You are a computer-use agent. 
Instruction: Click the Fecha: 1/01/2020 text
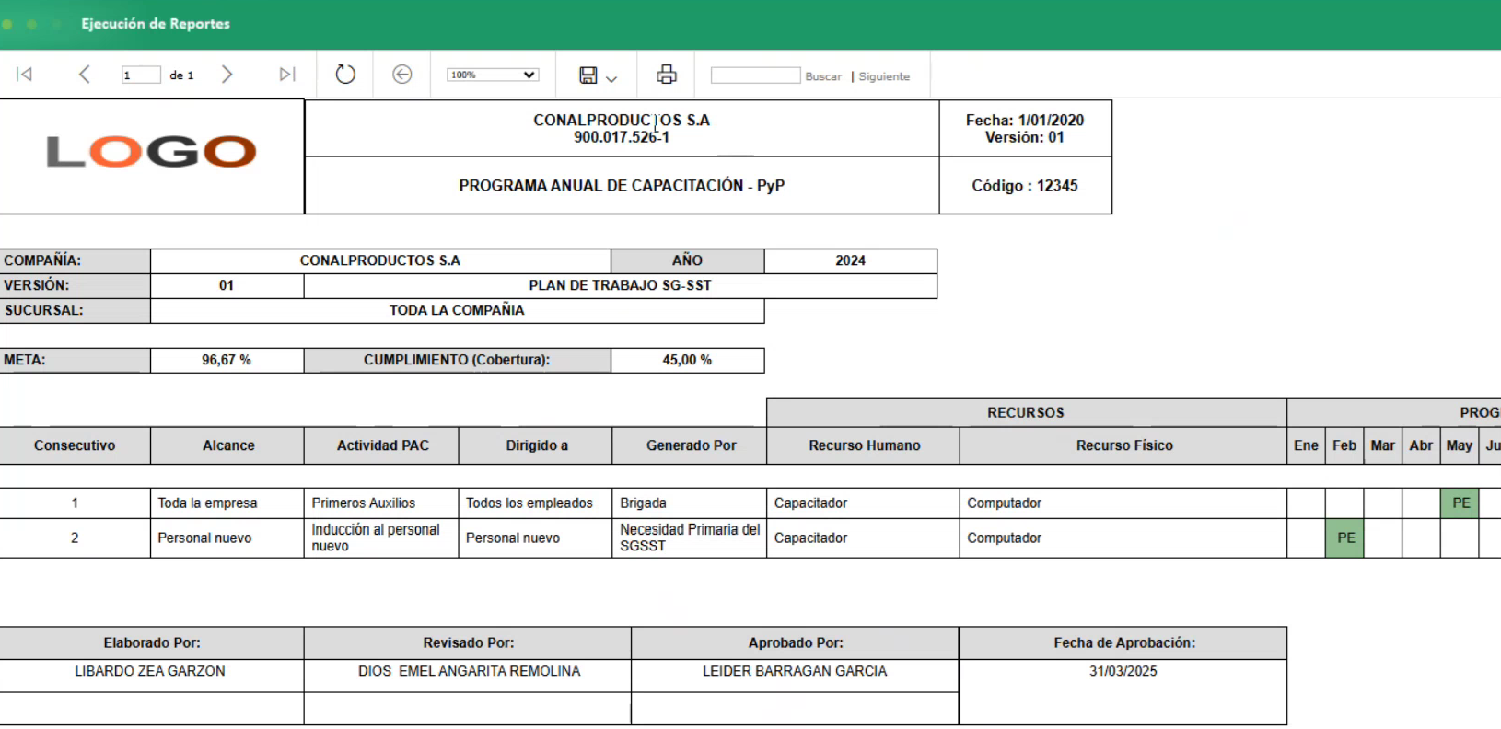1025,121
